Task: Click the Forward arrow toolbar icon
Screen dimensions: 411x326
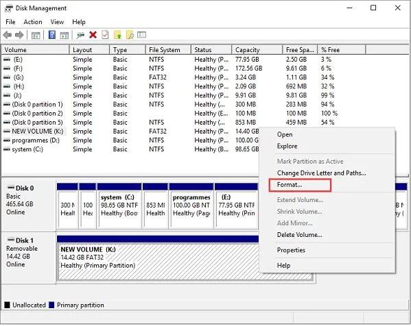Action: pyautogui.click(x=19, y=35)
